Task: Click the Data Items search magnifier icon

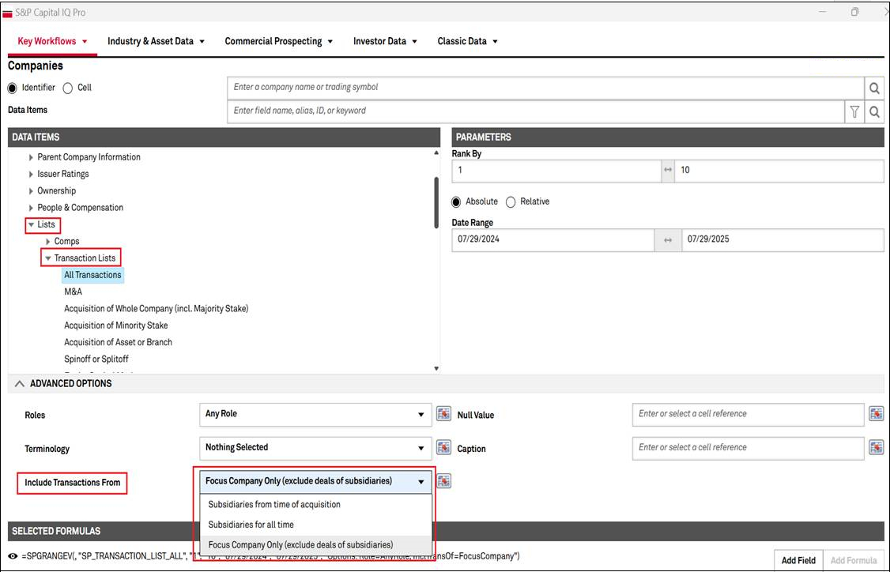Action: (x=874, y=111)
